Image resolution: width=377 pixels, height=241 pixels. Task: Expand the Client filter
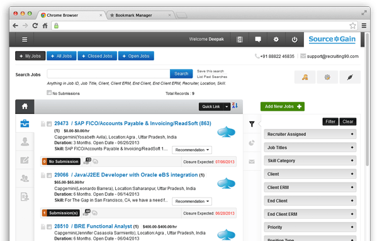pyautogui.click(x=310, y=174)
